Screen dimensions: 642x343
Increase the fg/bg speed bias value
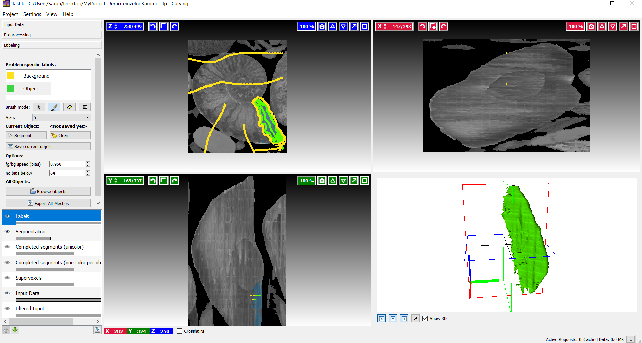pyautogui.click(x=88, y=163)
